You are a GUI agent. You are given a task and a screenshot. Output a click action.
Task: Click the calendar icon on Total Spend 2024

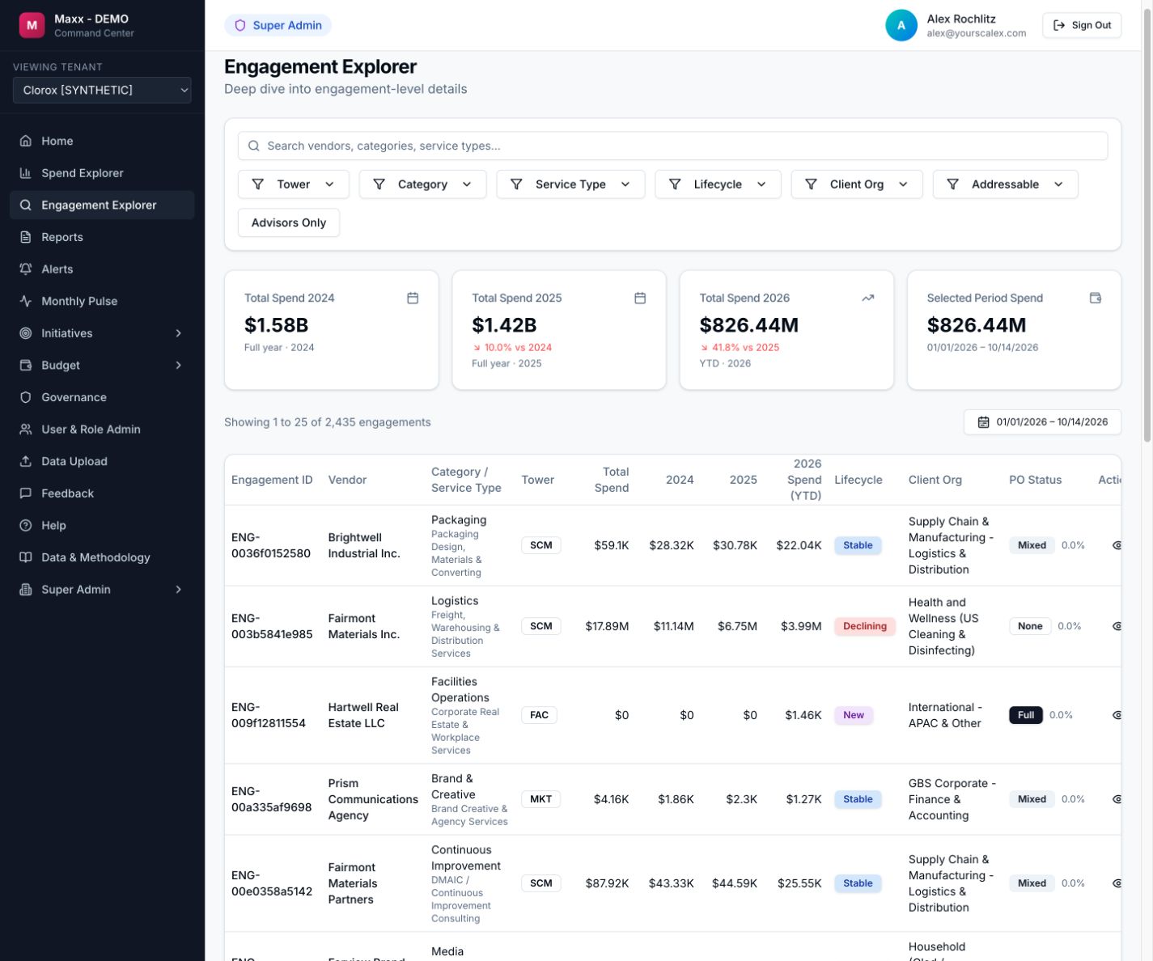pyautogui.click(x=413, y=298)
